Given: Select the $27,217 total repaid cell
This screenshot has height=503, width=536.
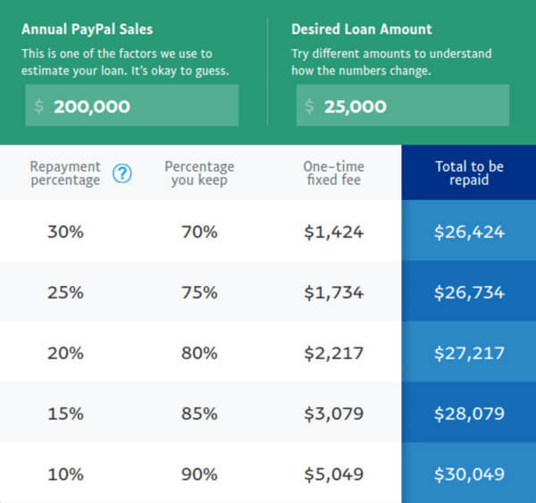Looking at the screenshot, I should coord(469,353).
